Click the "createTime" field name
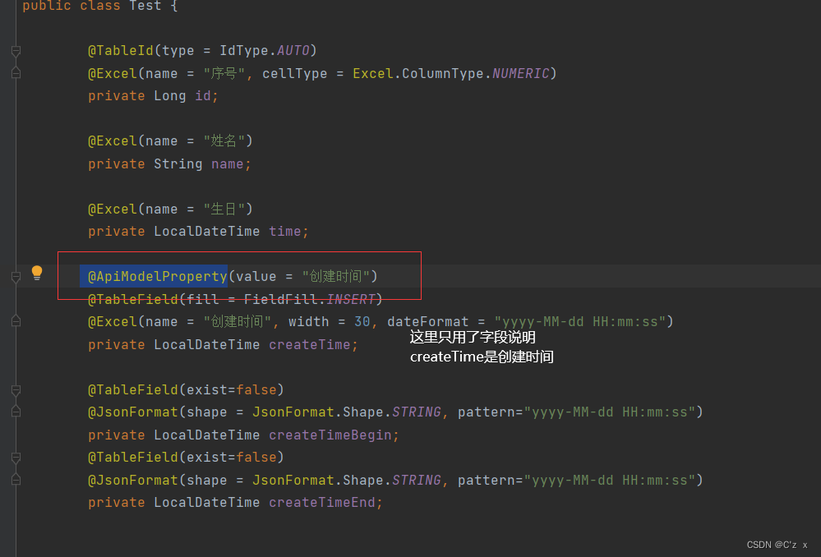This screenshot has height=557, width=821. [310, 344]
